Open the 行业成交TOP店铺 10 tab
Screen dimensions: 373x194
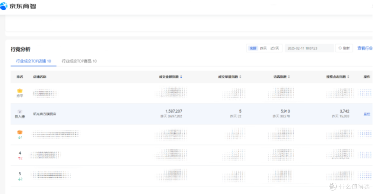click(x=34, y=61)
